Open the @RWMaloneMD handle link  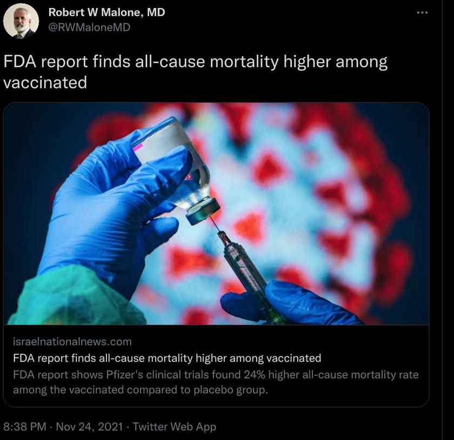pyautogui.click(x=89, y=27)
